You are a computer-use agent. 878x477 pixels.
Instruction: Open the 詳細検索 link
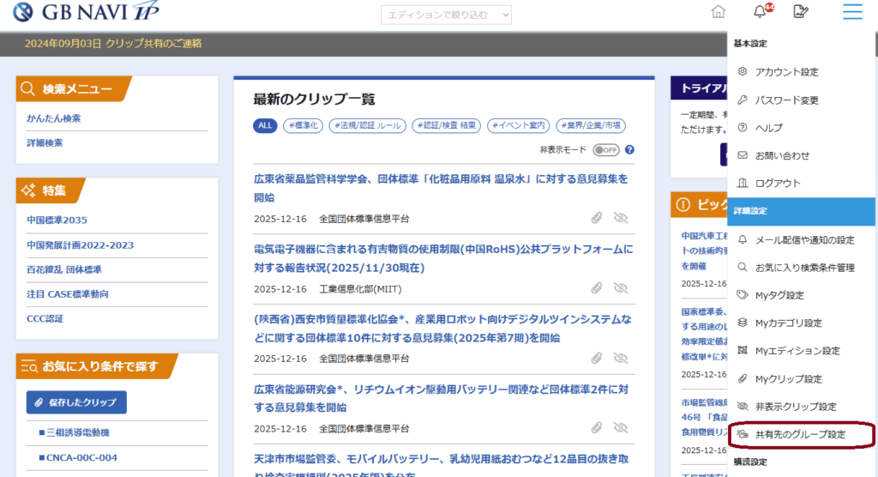pos(45,143)
